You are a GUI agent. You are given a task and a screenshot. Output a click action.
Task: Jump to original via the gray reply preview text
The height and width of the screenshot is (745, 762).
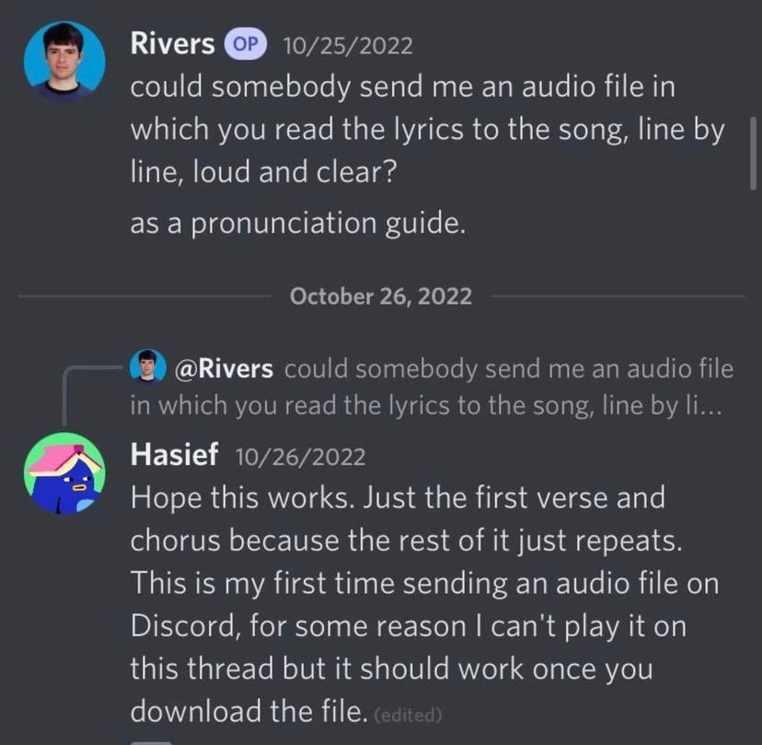(x=432, y=387)
